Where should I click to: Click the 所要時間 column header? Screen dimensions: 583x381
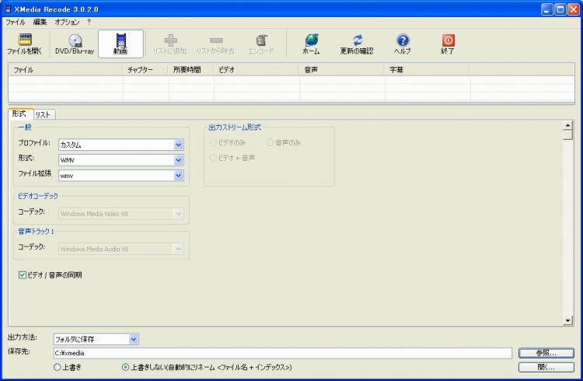(191, 69)
